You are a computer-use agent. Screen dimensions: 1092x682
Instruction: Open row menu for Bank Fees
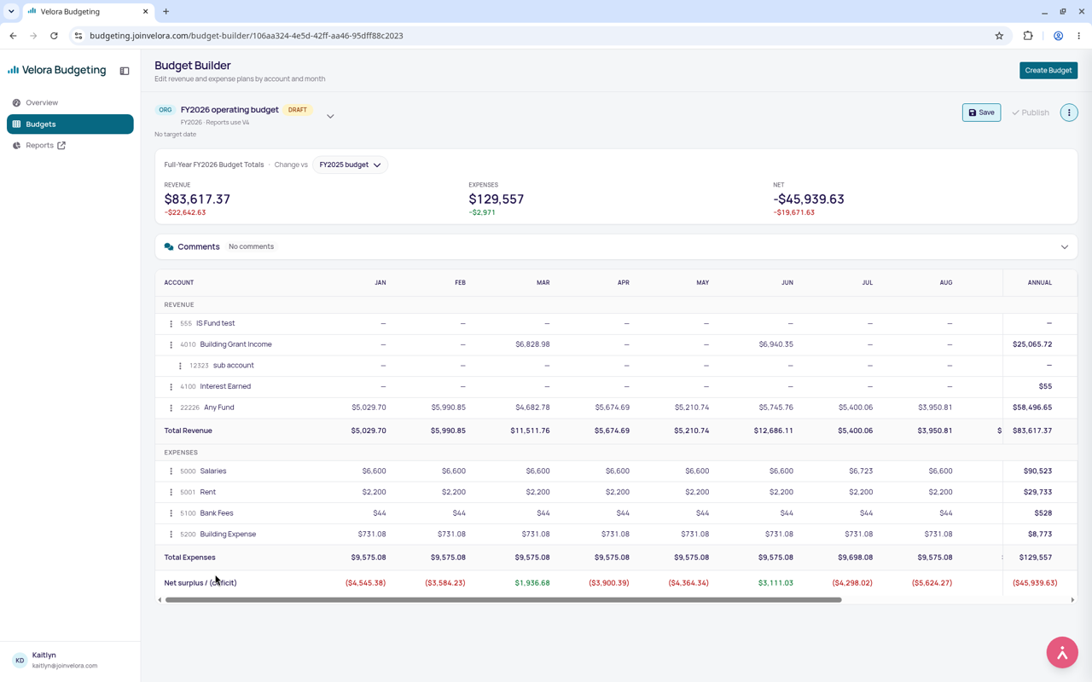(x=171, y=513)
